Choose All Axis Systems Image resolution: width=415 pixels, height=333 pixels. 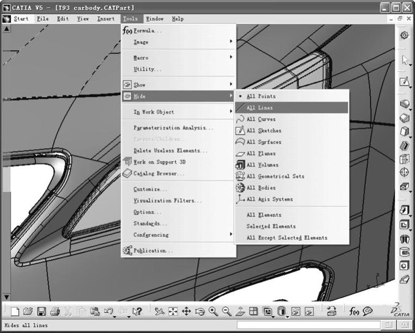292,199
